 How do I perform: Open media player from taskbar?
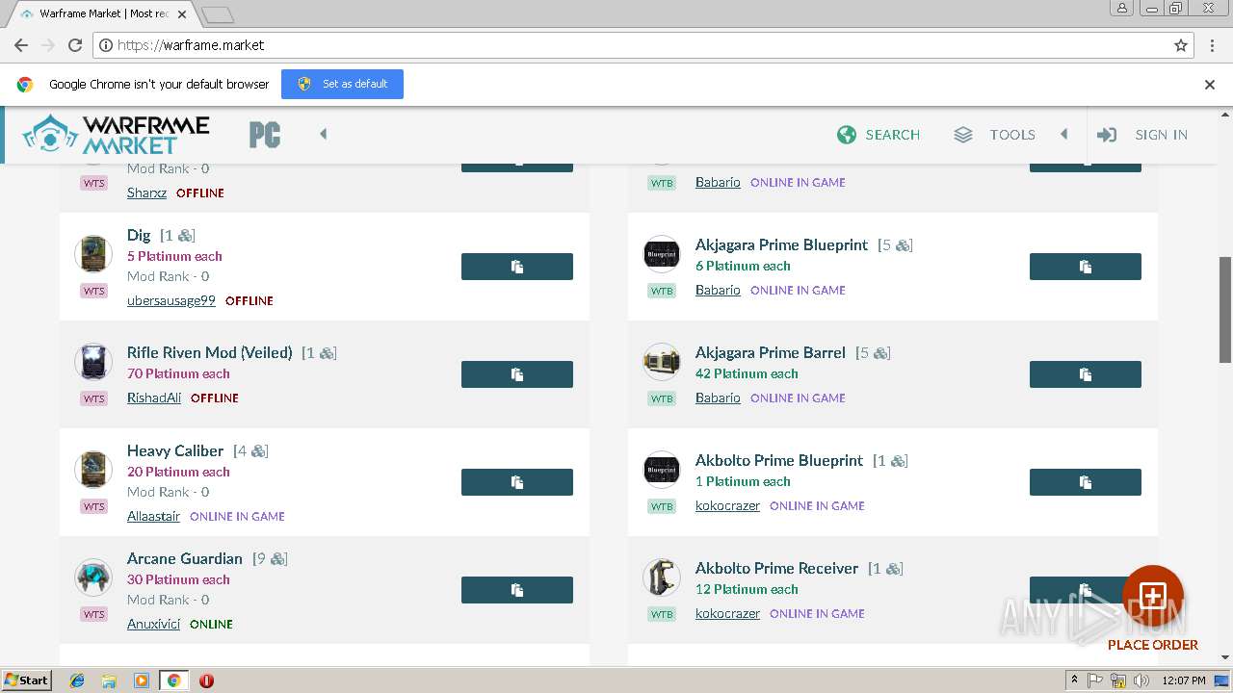[x=142, y=680]
